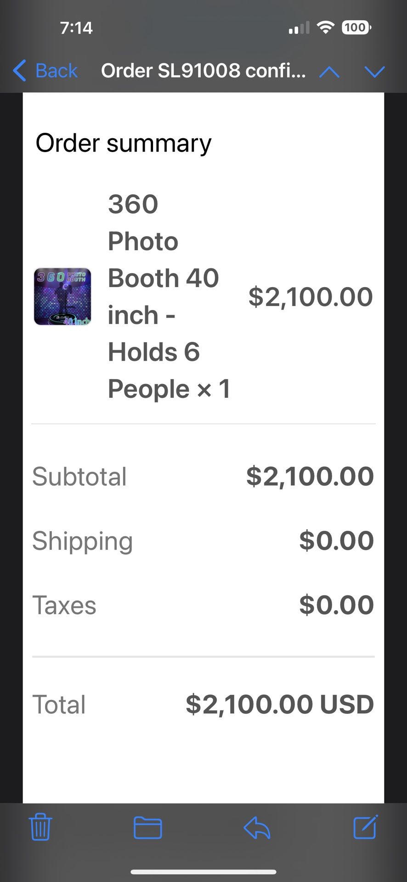The width and height of the screenshot is (407, 882).
Task: Go to previous message with up chevron
Action: (x=329, y=72)
